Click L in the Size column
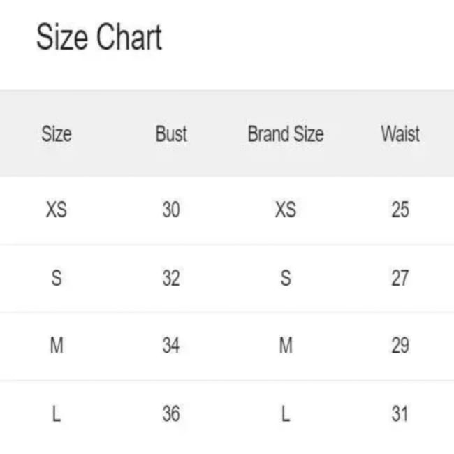The image size is (454, 454). (57, 414)
